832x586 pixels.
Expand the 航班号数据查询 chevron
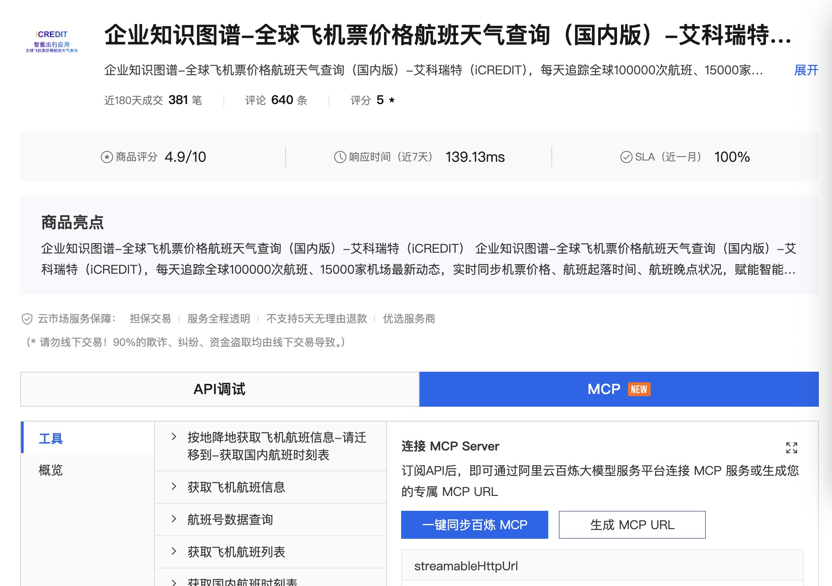click(x=174, y=519)
